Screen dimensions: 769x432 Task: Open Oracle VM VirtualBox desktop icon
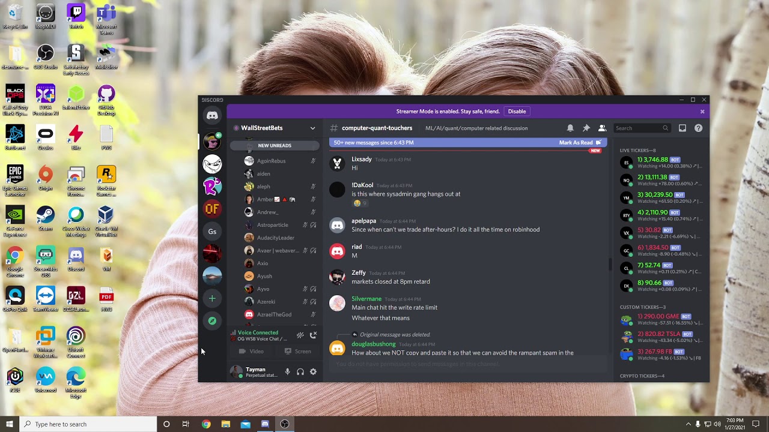click(x=106, y=221)
